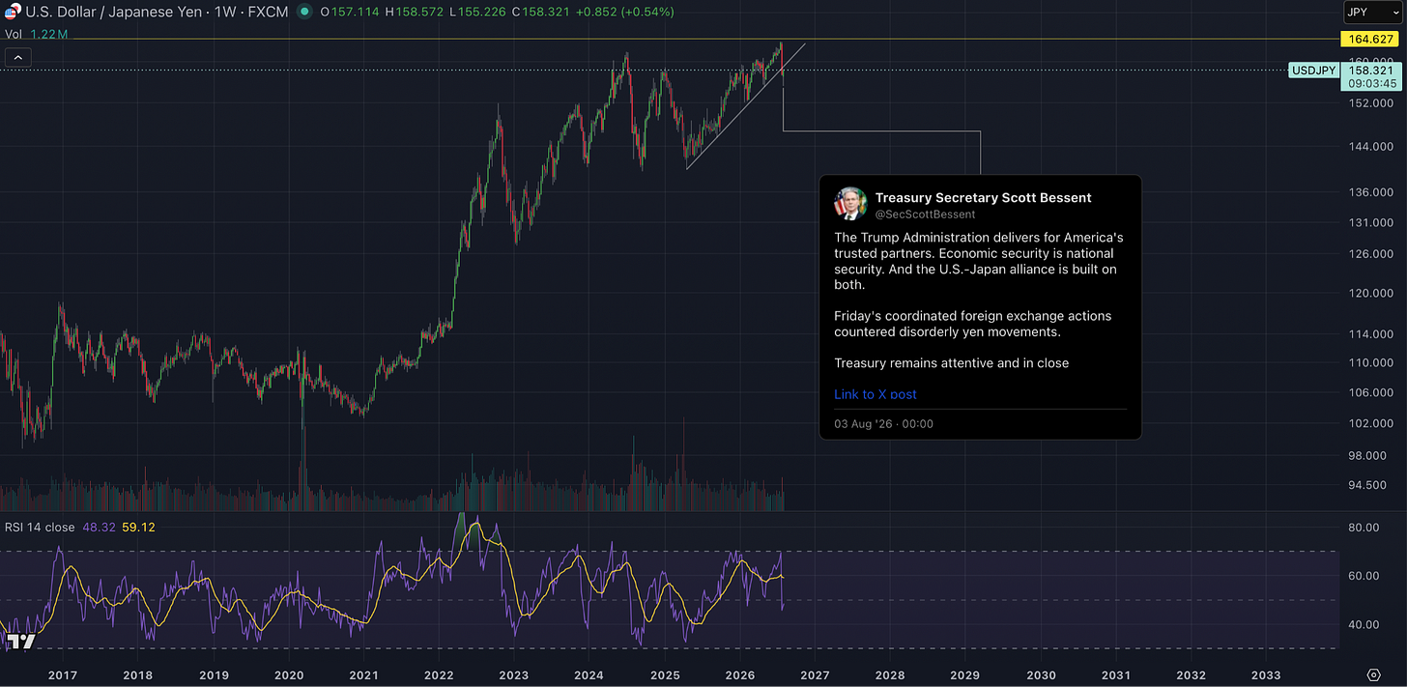
Task: Click the 'Friday's coordinated foreign exchange actions' paragraph
Action: pos(973,324)
